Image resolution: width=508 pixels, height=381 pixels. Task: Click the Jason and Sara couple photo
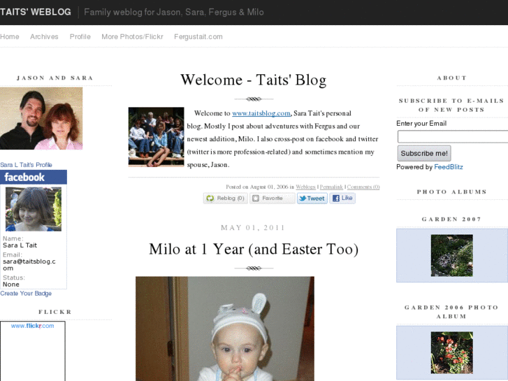click(x=41, y=118)
